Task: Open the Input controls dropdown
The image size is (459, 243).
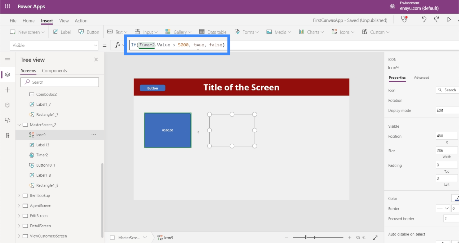Action: [x=146, y=32]
